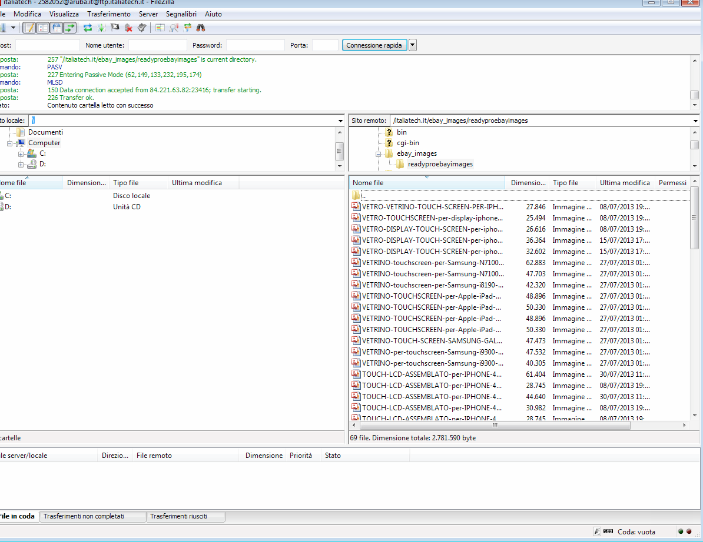Select VETRO-TOUCHSCREEN-per-display-iphone... file icon
The height and width of the screenshot is (542, 703).
356,218
